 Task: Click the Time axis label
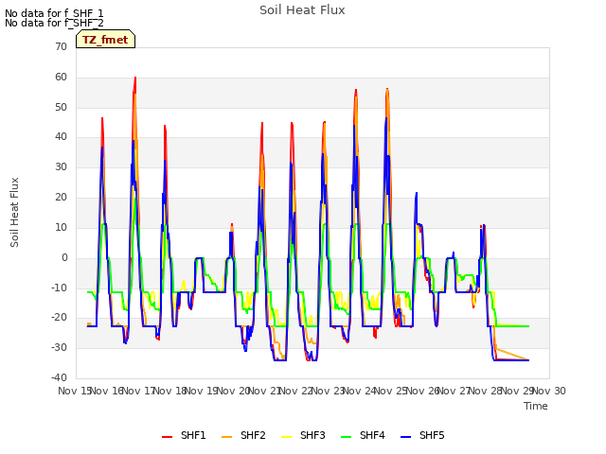[x=536, y=406]
